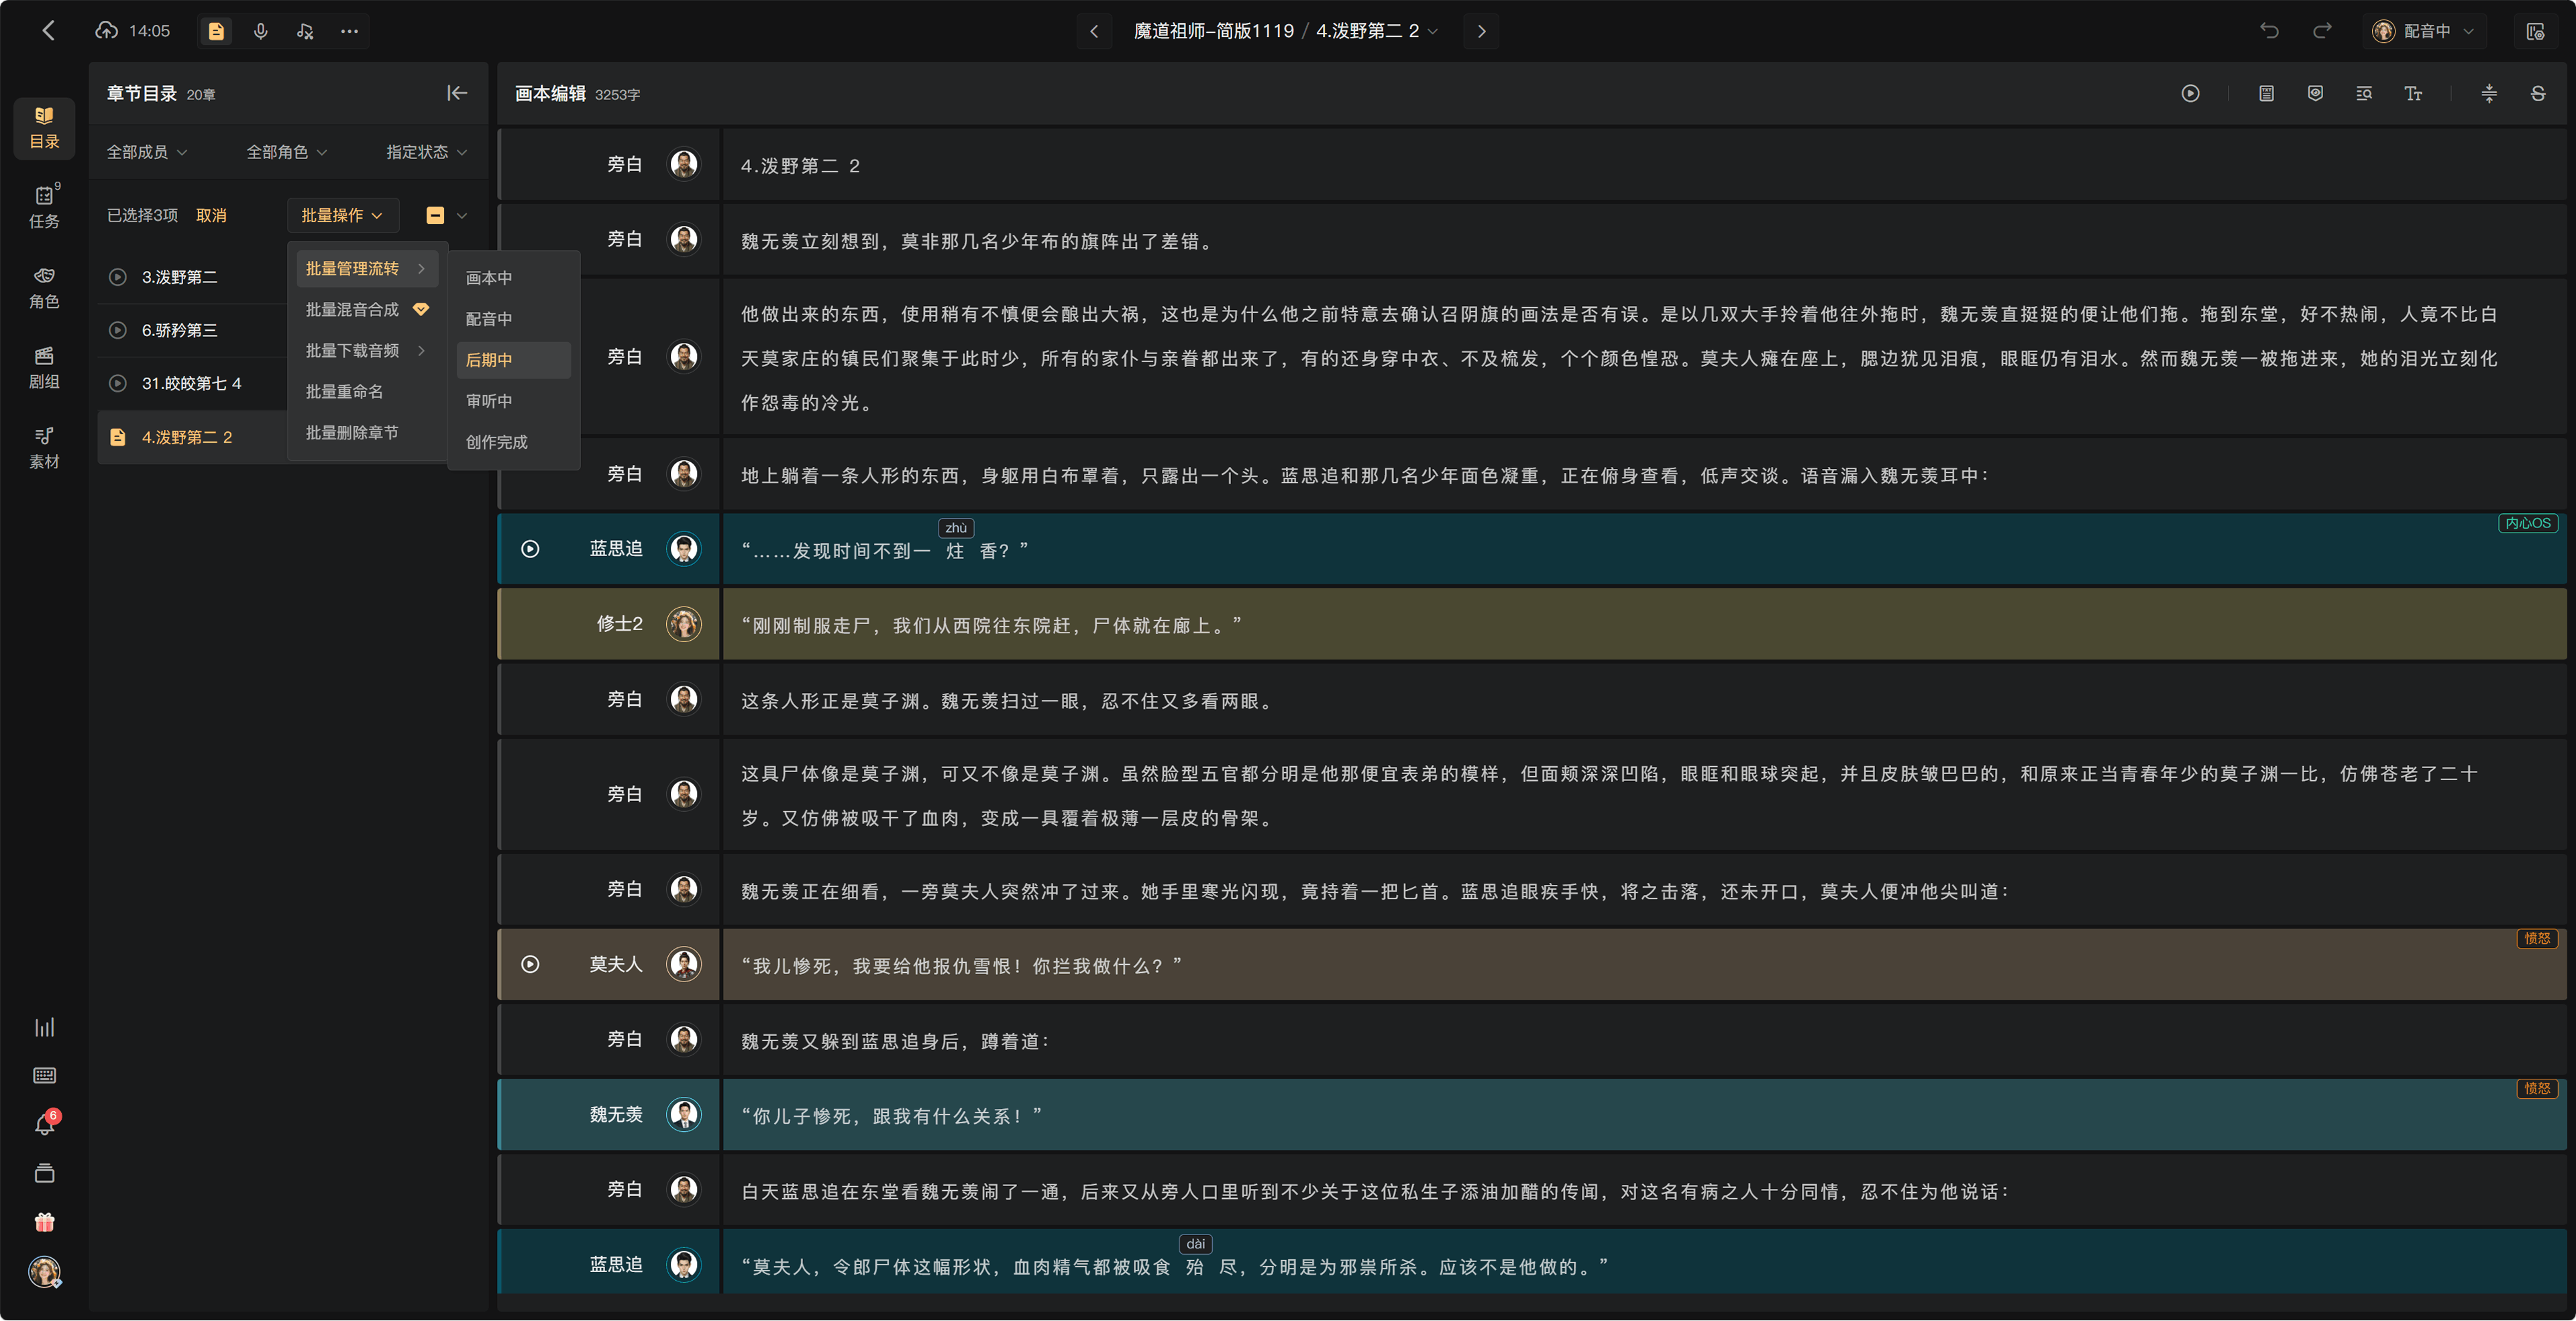Screen dimensions: 2576x1321
Task: Select 审听中 status in submenu
Action: [513, 401]
